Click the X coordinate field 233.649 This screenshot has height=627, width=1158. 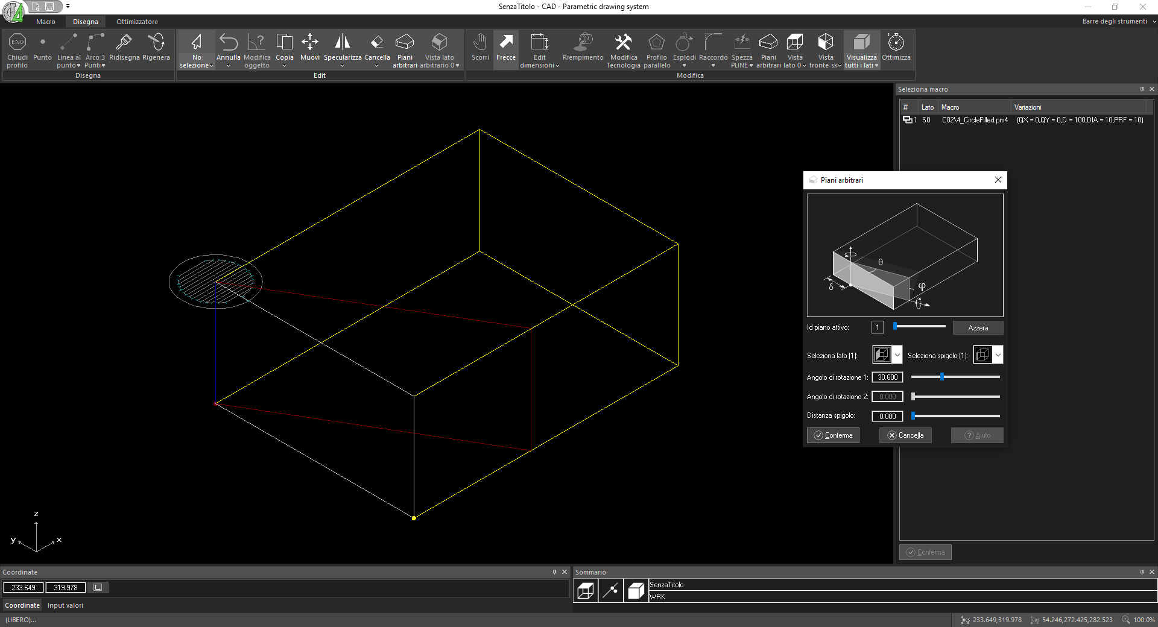[24, 587]
